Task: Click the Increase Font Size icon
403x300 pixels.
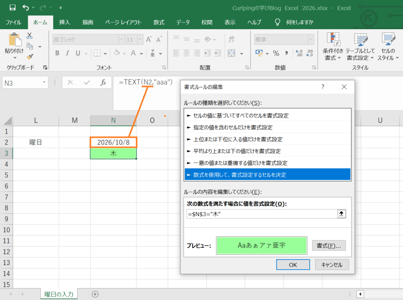Action: tap(148, 39)
